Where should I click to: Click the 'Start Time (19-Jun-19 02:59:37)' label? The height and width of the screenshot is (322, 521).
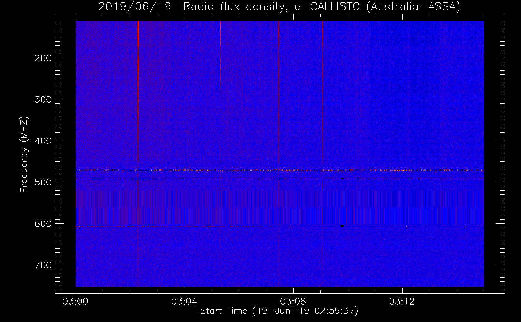pyautogui.click(x=279, y=311)
